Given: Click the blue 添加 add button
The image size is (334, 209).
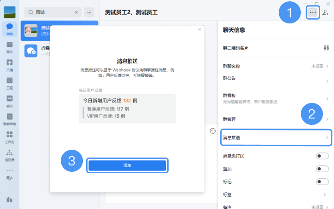Looking at the screenshot, I should click(x=127, y=165).
